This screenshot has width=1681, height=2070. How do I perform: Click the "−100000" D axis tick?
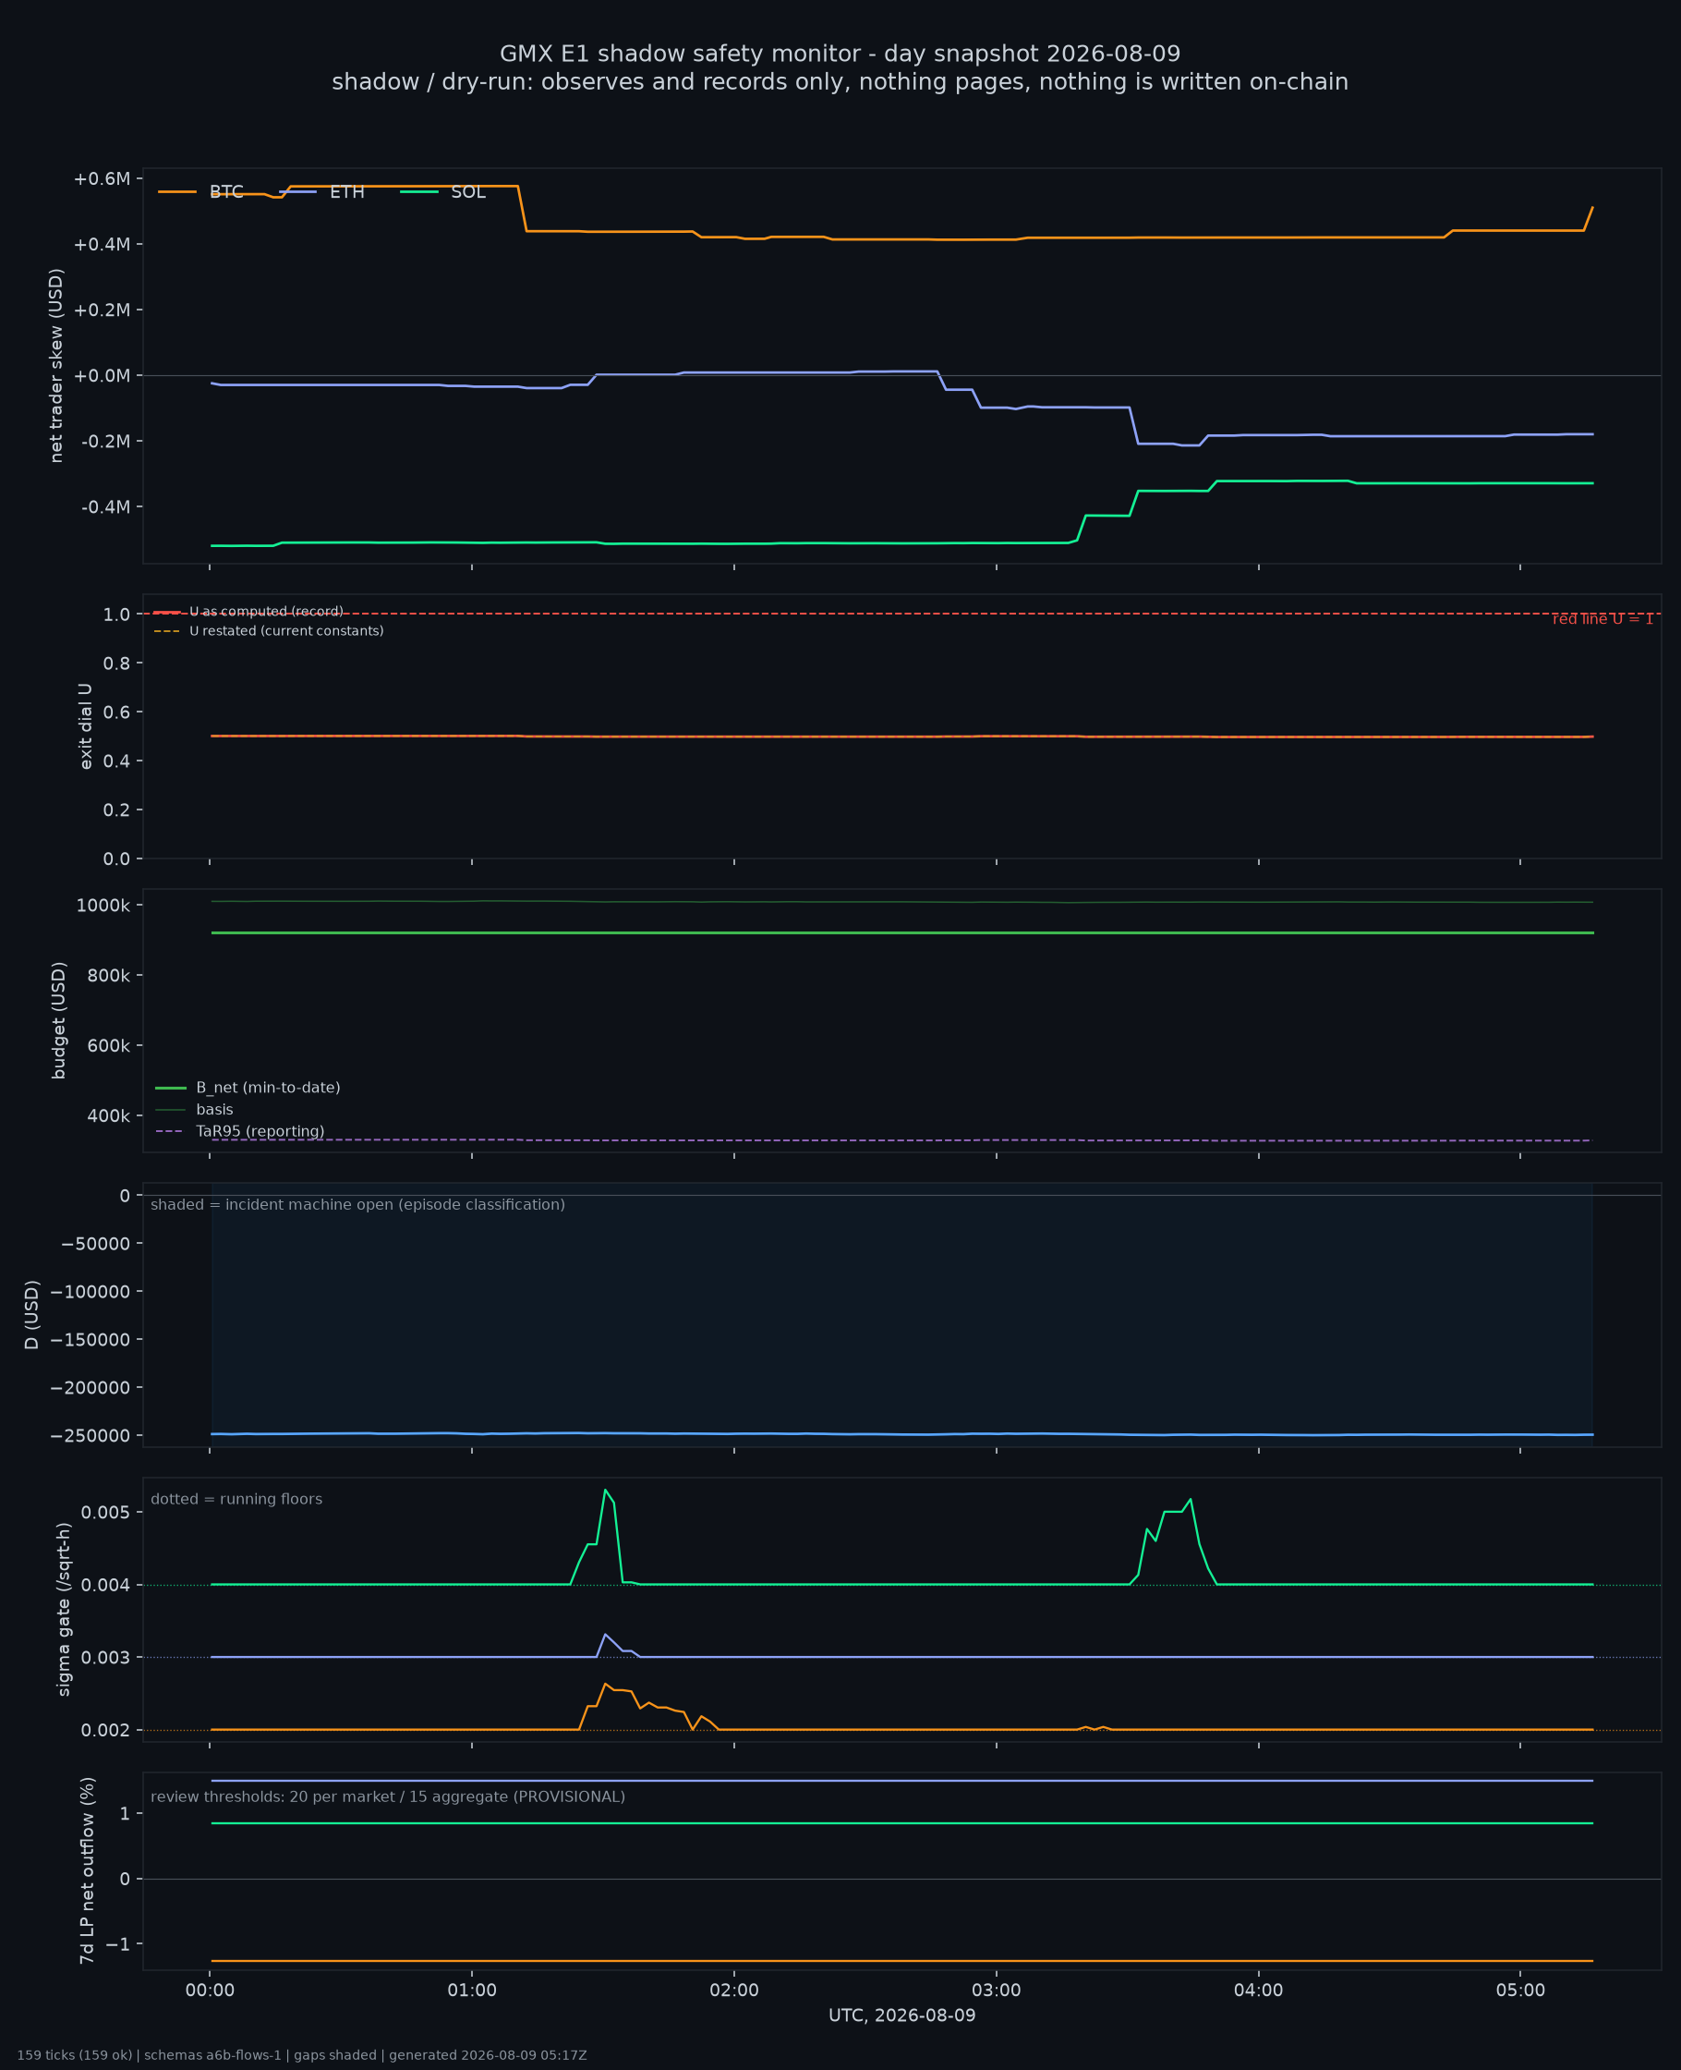tap(91, 1292)
